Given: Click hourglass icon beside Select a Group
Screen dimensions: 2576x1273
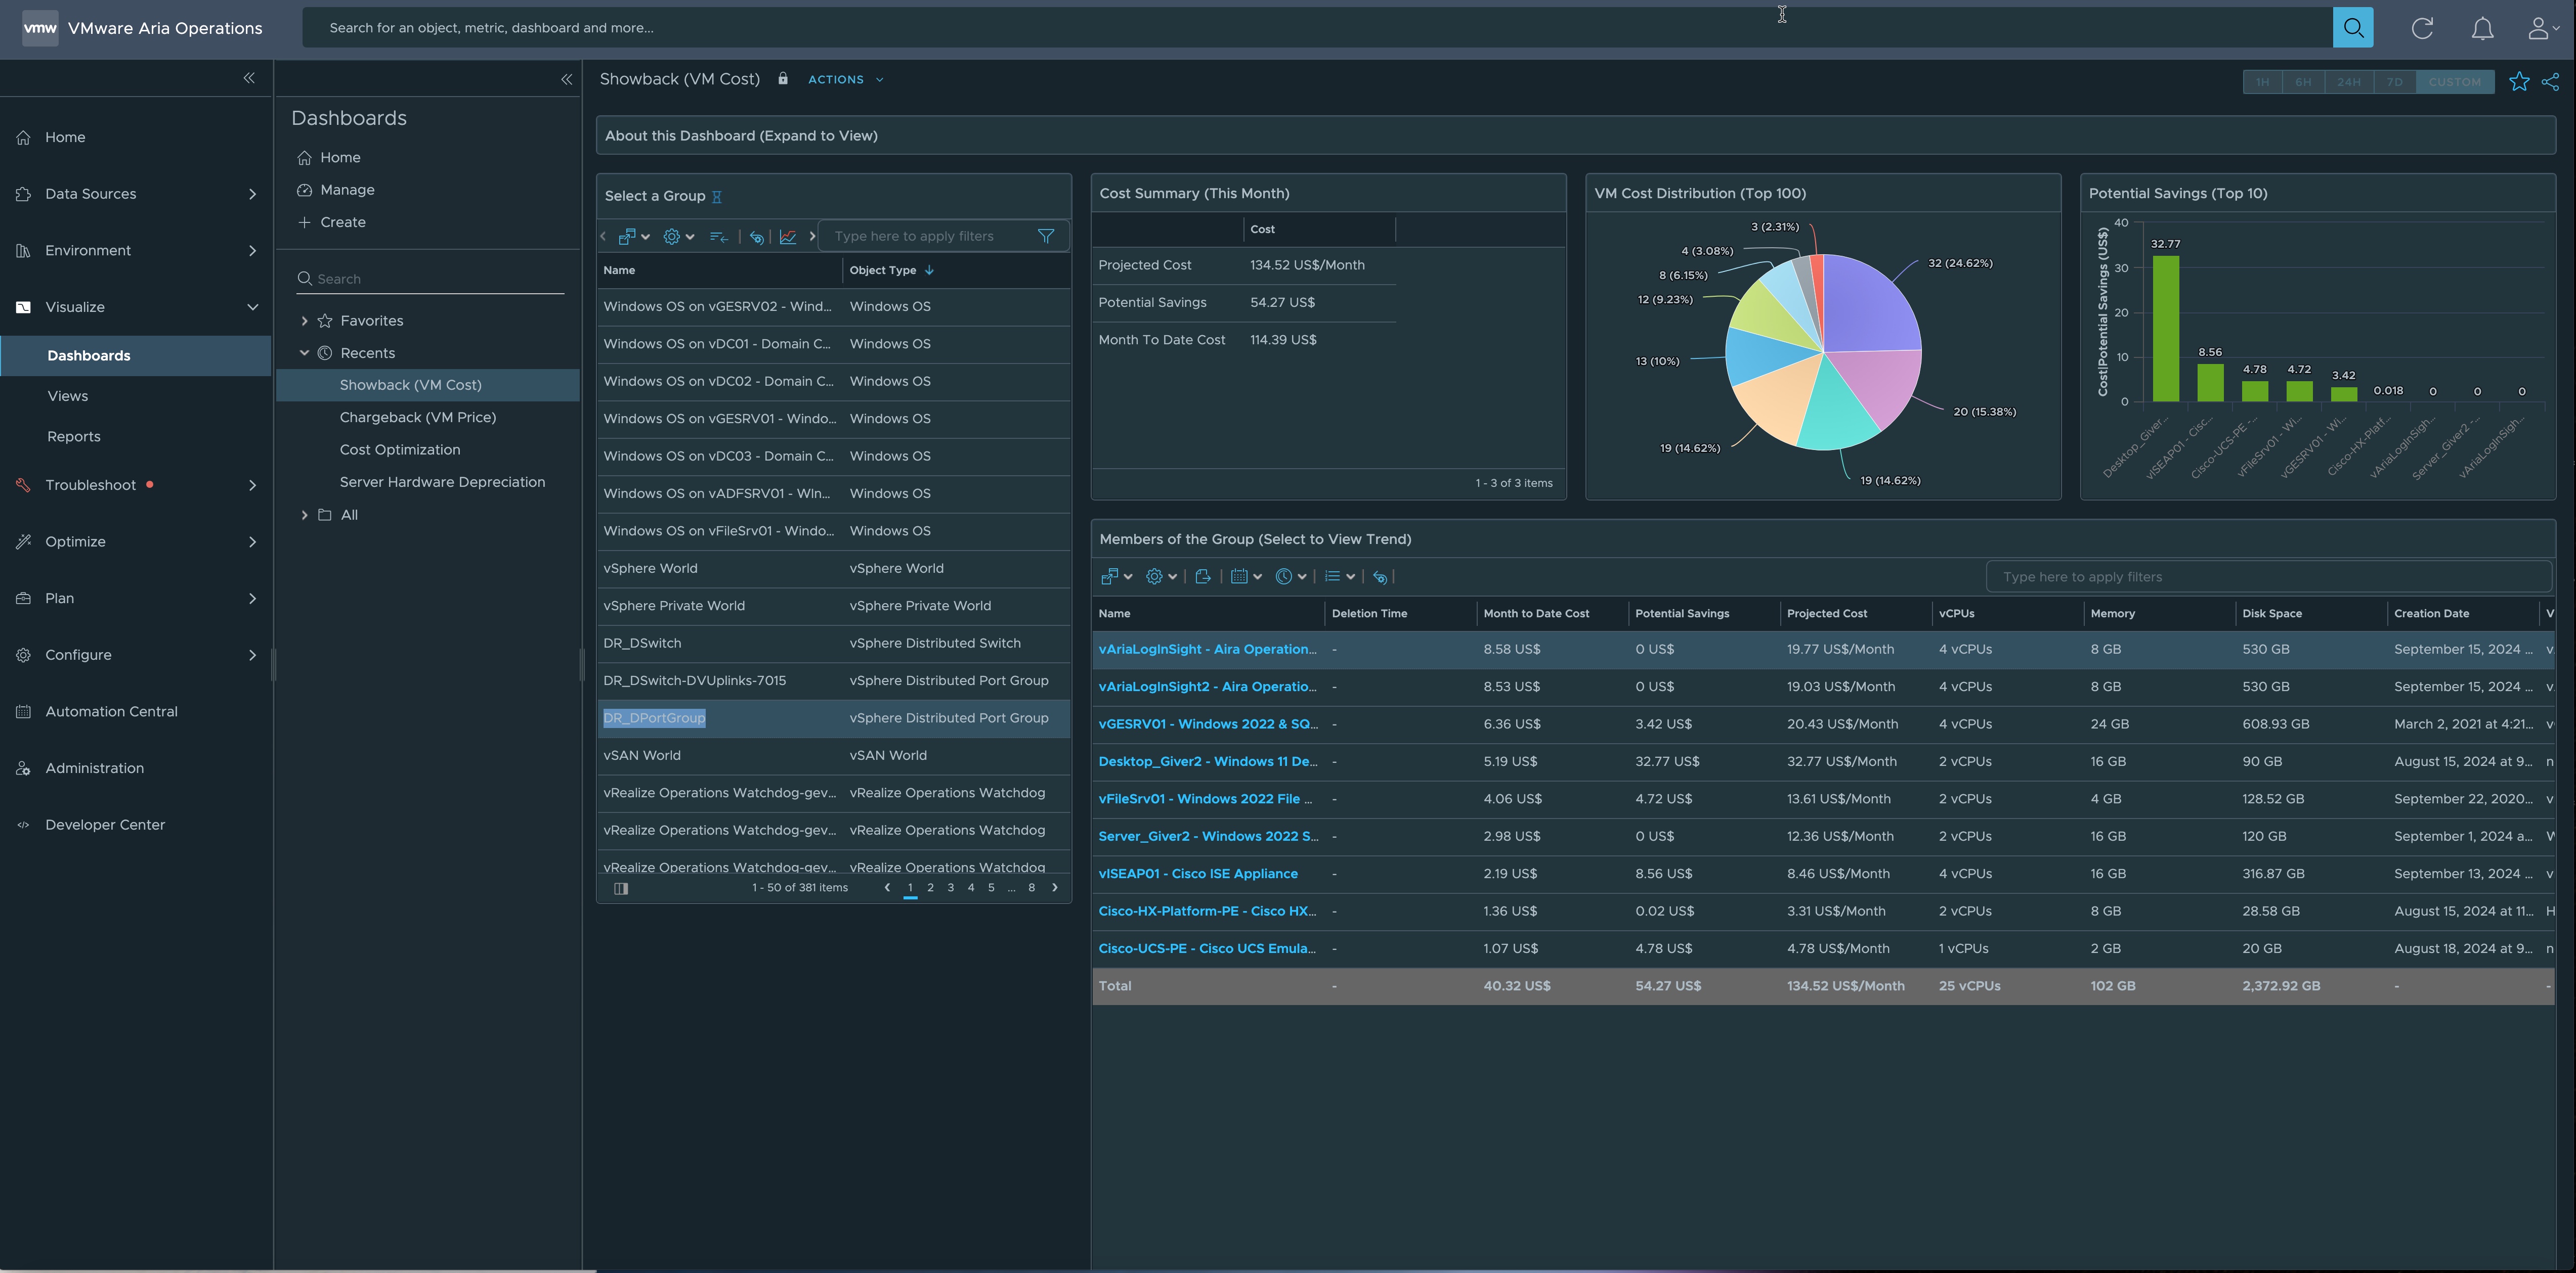Looking at the screenshot, I should tap(716, 197).
